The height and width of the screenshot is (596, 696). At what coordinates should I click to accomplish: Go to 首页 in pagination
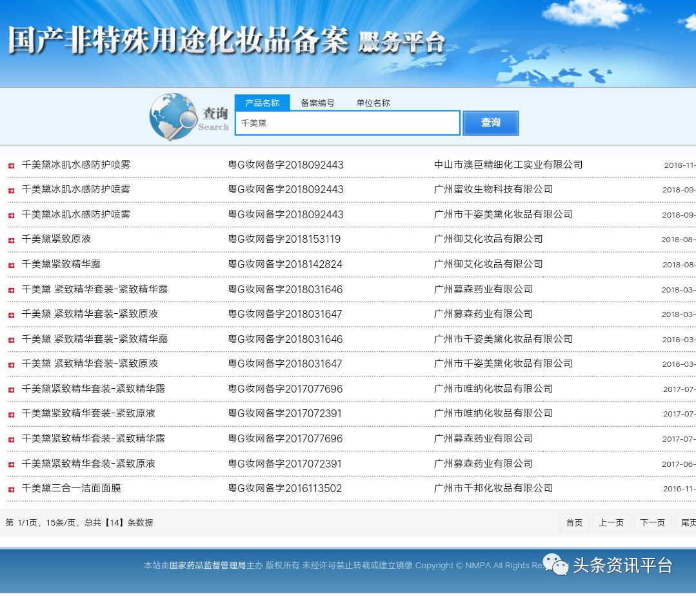pyautogui.click(x=574, y=522)
